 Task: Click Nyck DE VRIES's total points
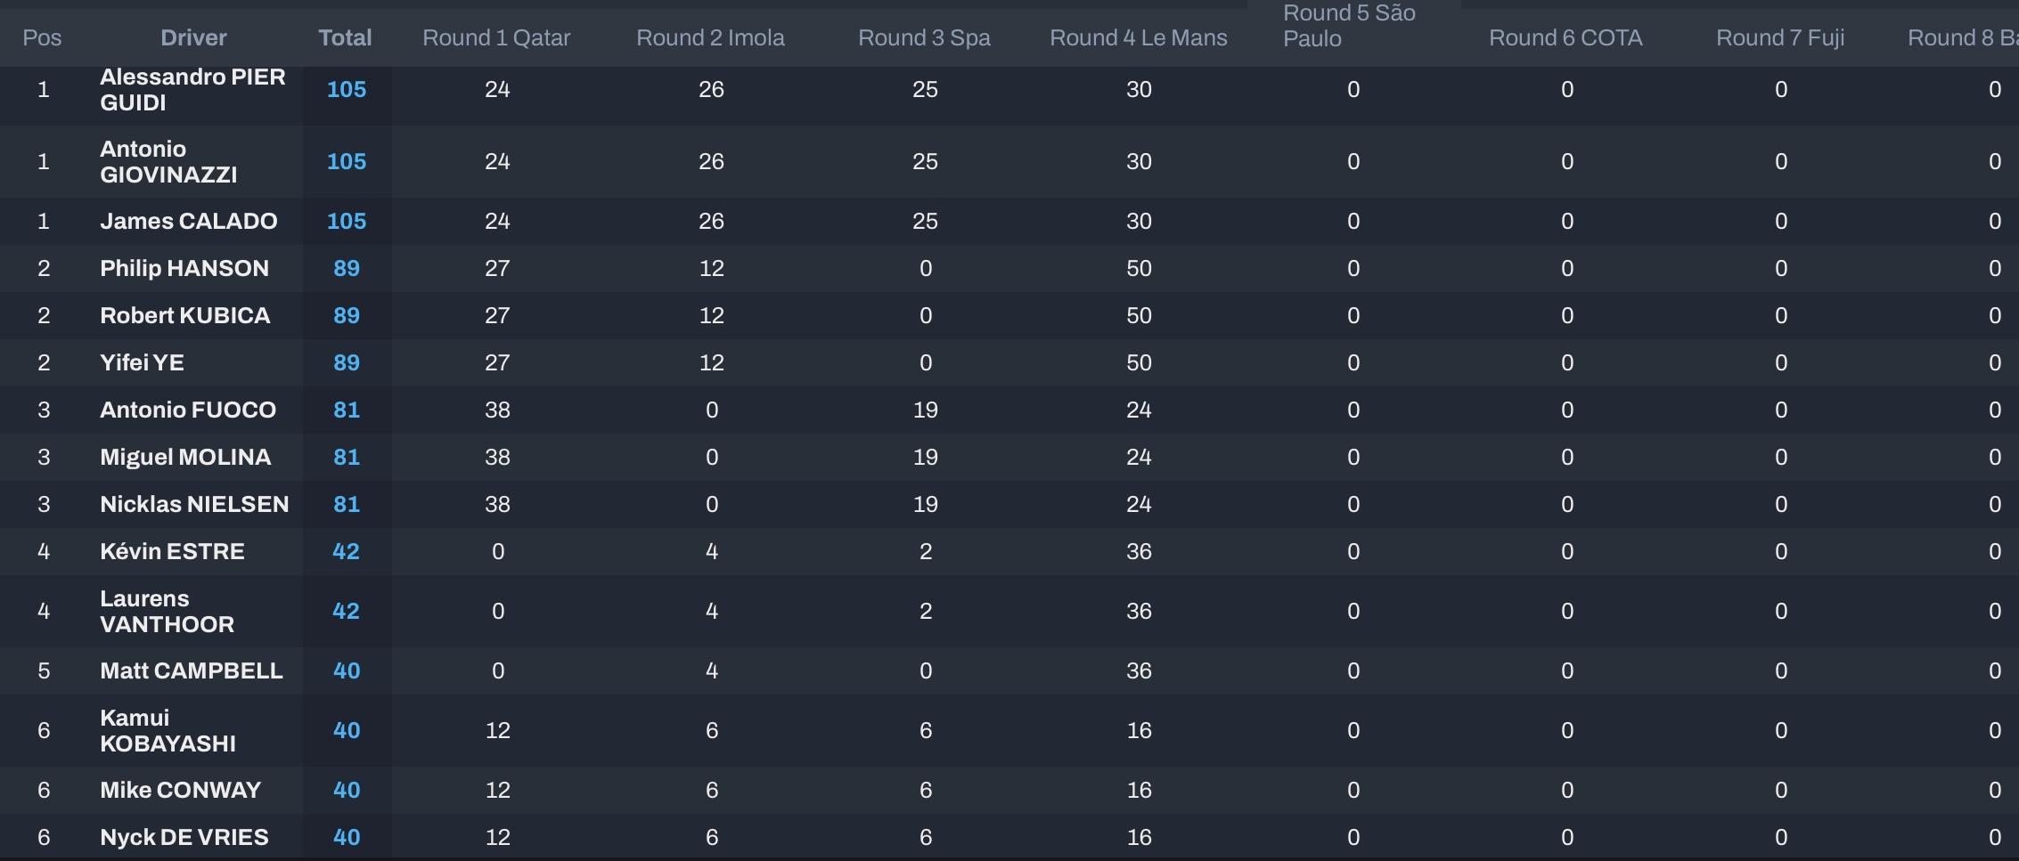[347, 837]
